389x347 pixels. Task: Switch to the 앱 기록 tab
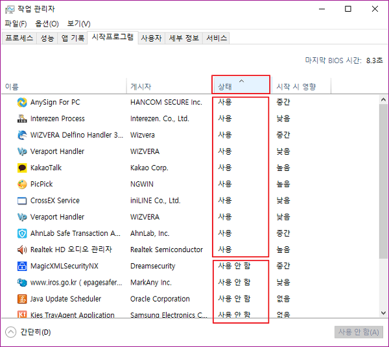coord(73,38)
